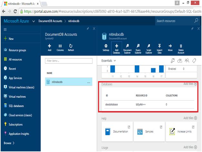The height and width of the screenshot is (152, 202).
Task: Click DocumentDB Accounts breadcrumb
Action: pos(50,21)
